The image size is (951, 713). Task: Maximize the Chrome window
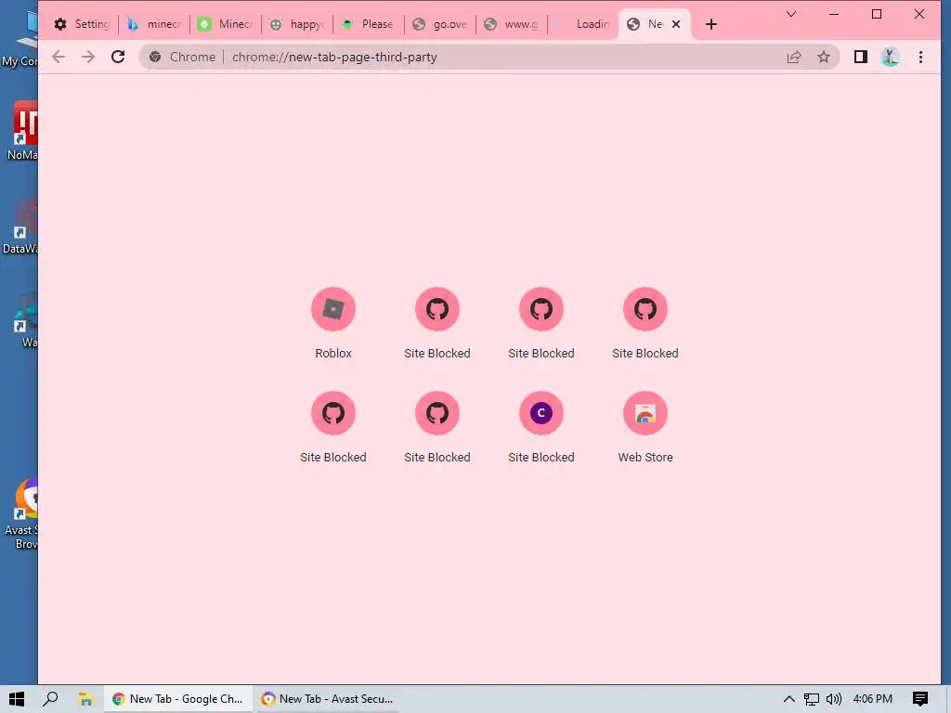(x=877, y=14)
